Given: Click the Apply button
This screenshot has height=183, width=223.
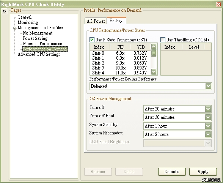Looking at the screenshot, I should point(203,172).
